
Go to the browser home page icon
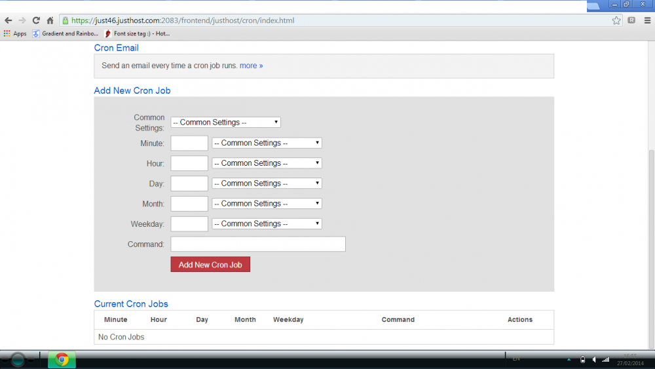[x=50, y=20]
